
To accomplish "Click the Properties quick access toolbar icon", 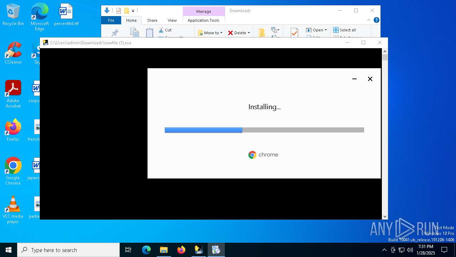I will (x=119, y=11).
